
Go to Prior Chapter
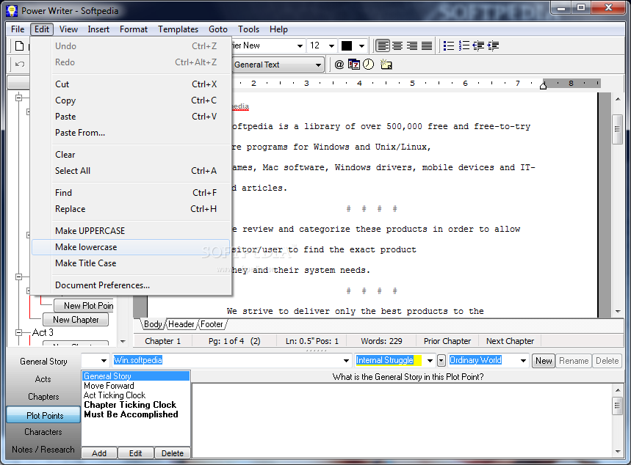click(447, 341)
